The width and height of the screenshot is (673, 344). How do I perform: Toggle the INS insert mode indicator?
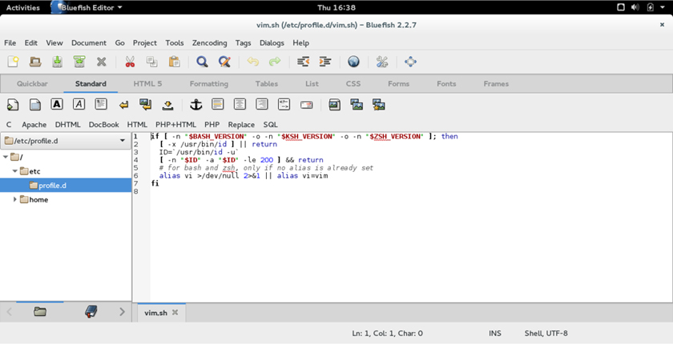click(x=495, y=333)
